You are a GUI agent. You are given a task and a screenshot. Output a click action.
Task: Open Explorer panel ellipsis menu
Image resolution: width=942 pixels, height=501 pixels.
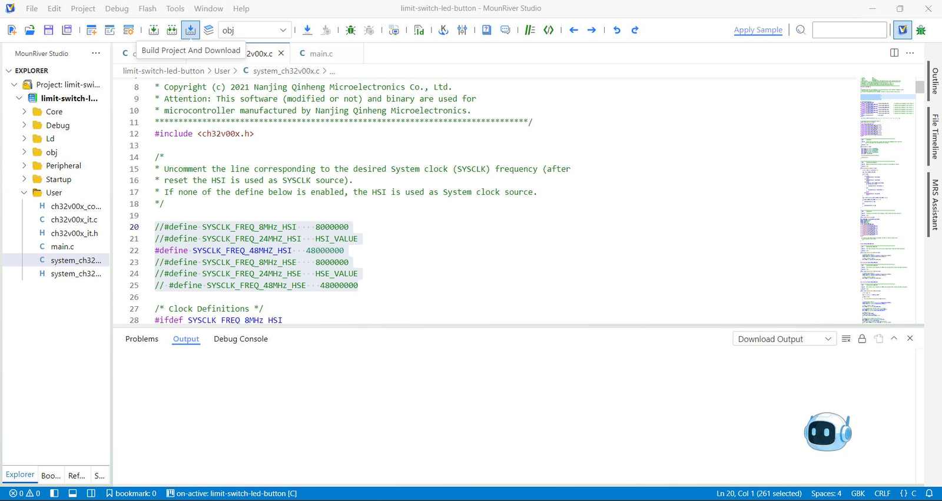click(x=96, y=53)
